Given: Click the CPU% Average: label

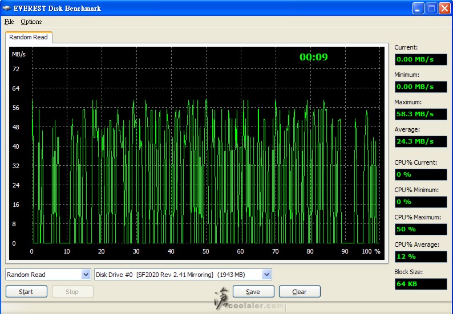Looking at the screenshot, I should [417, 244].
